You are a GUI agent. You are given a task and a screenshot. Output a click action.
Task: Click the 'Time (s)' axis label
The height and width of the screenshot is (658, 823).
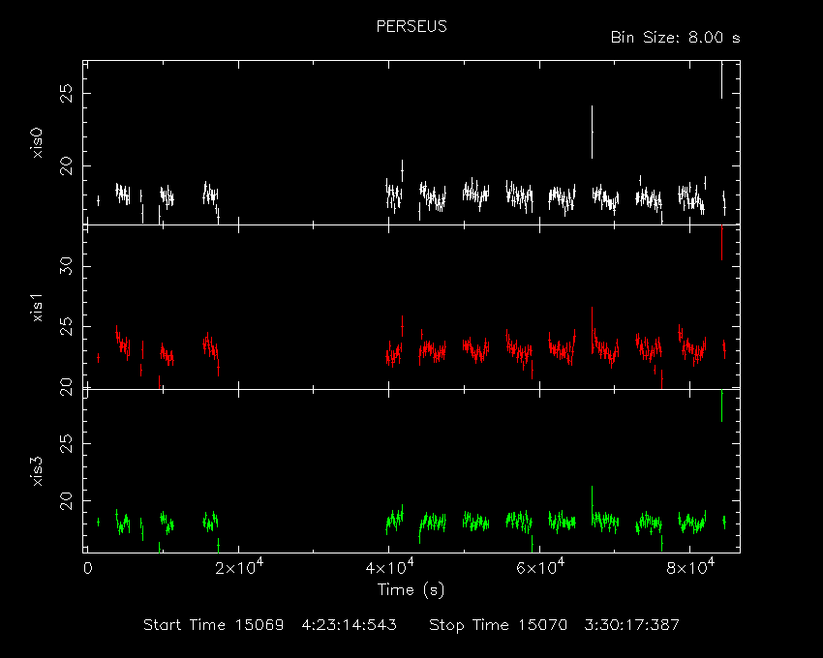coord(411,590)
